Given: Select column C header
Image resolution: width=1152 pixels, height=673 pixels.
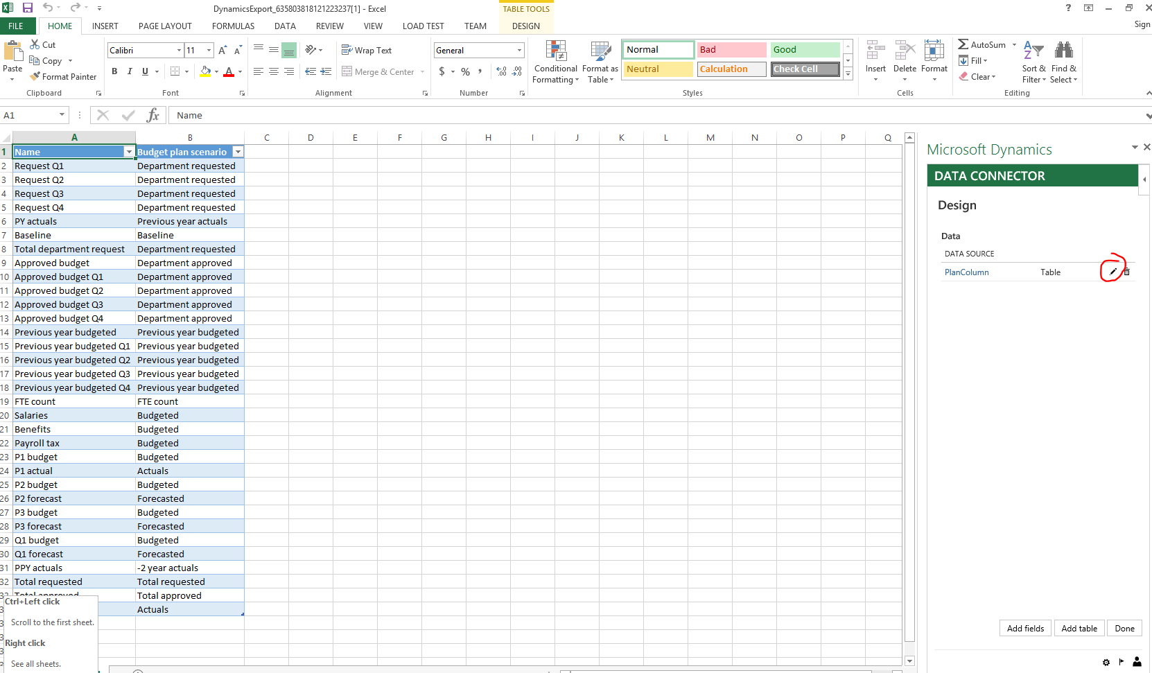Looking at the screenshot, I should 267,137.
